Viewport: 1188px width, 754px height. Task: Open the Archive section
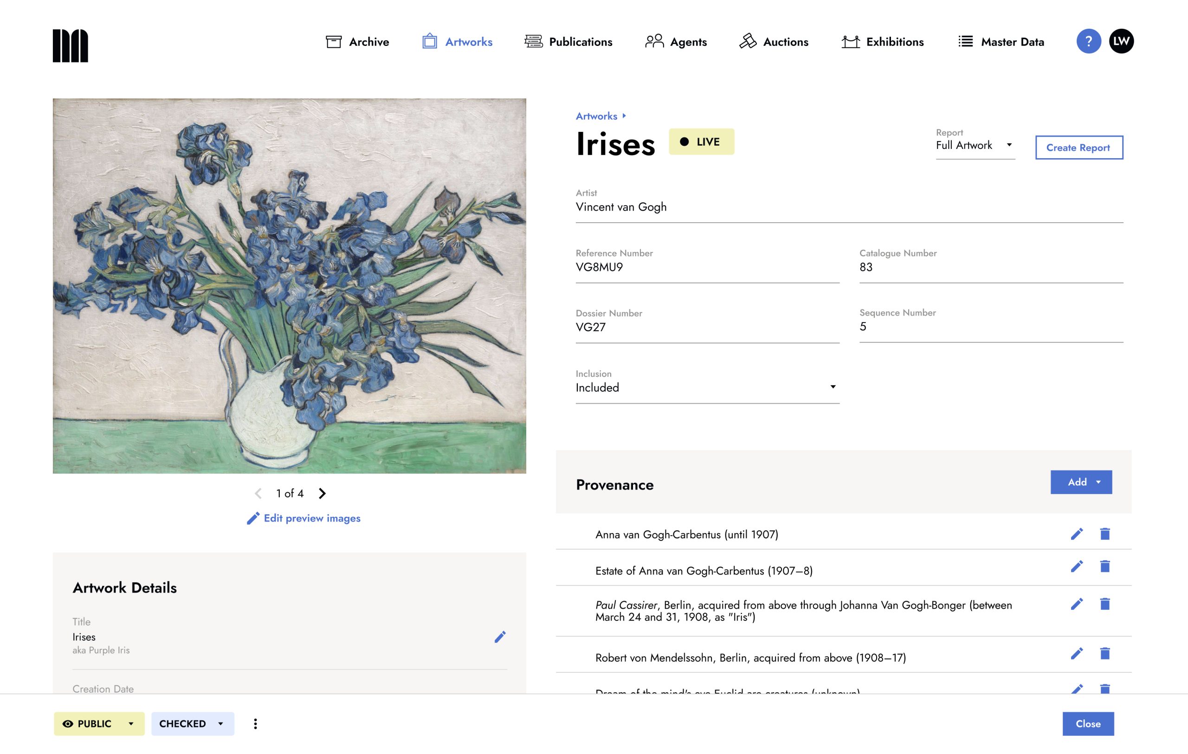[358, 42]
